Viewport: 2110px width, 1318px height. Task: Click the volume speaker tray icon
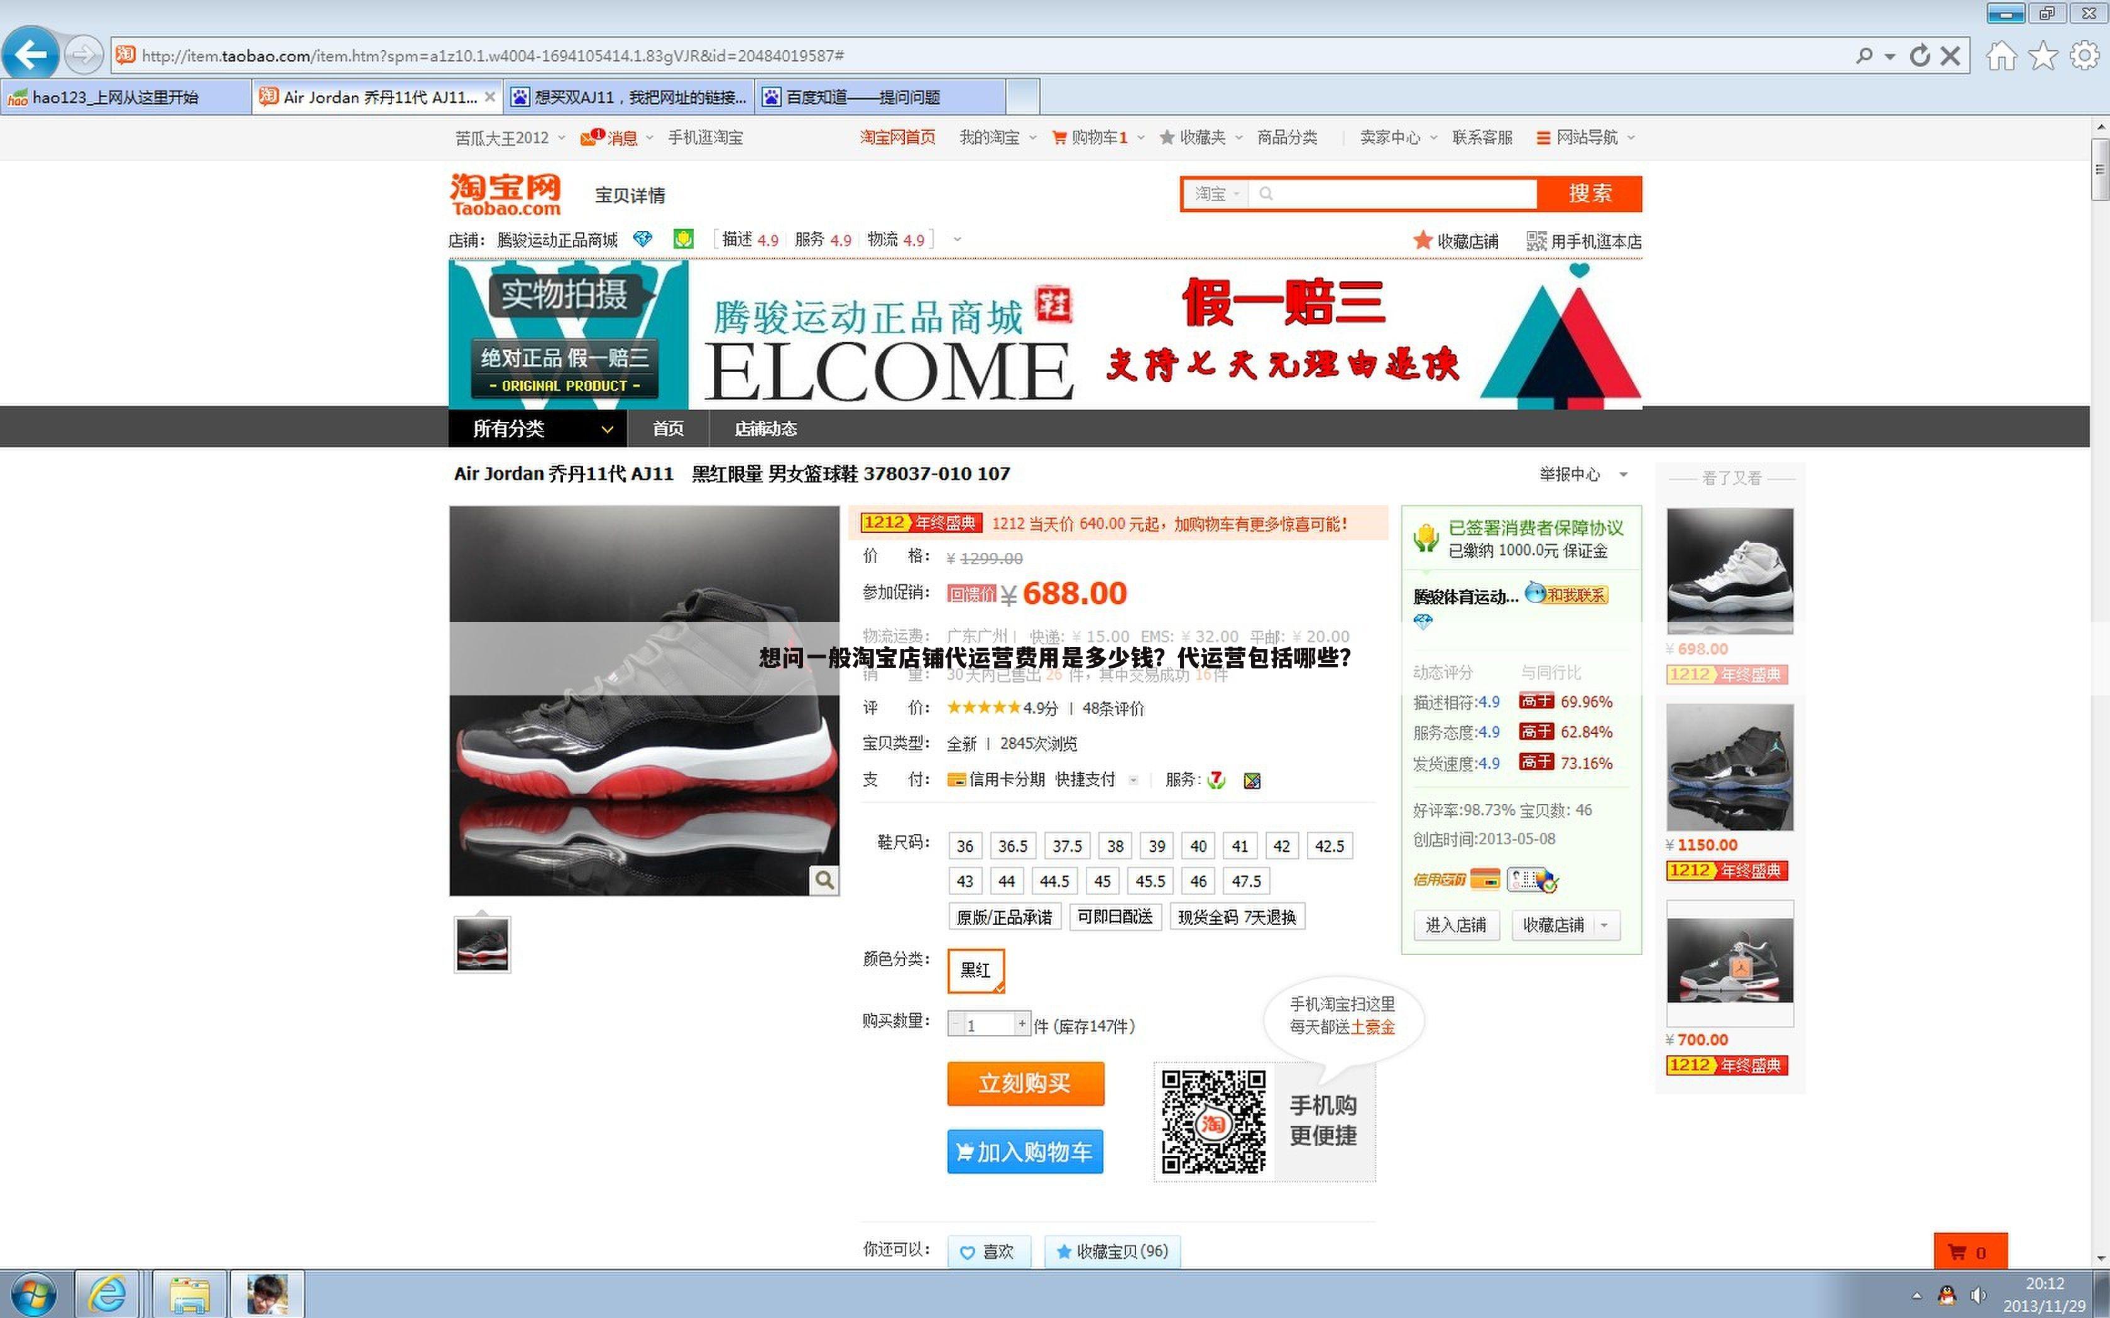(1977, 1295)
